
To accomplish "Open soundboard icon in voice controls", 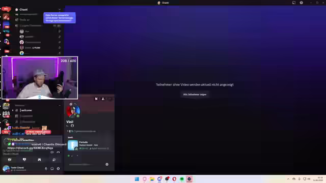I will click(54, 160).
